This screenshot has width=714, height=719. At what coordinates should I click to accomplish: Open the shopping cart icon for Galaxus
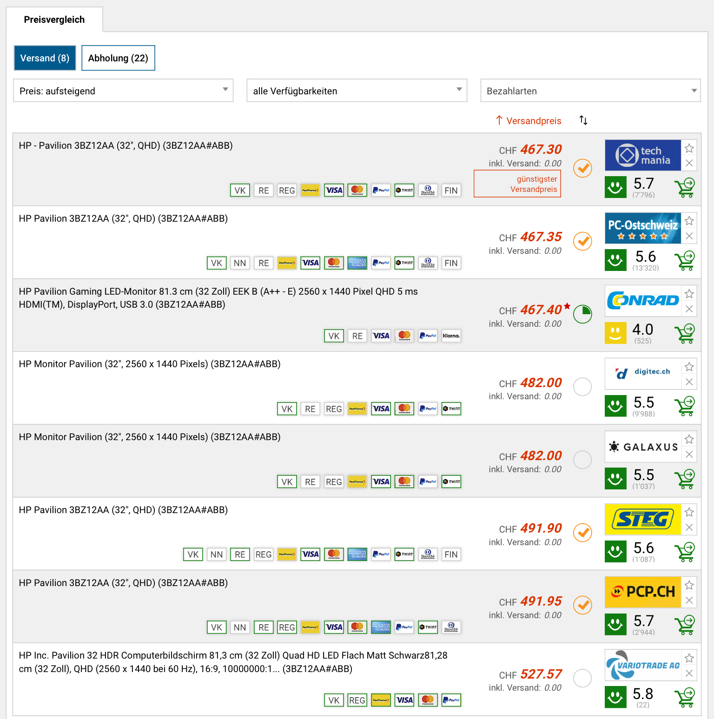(x=684, y=479)
